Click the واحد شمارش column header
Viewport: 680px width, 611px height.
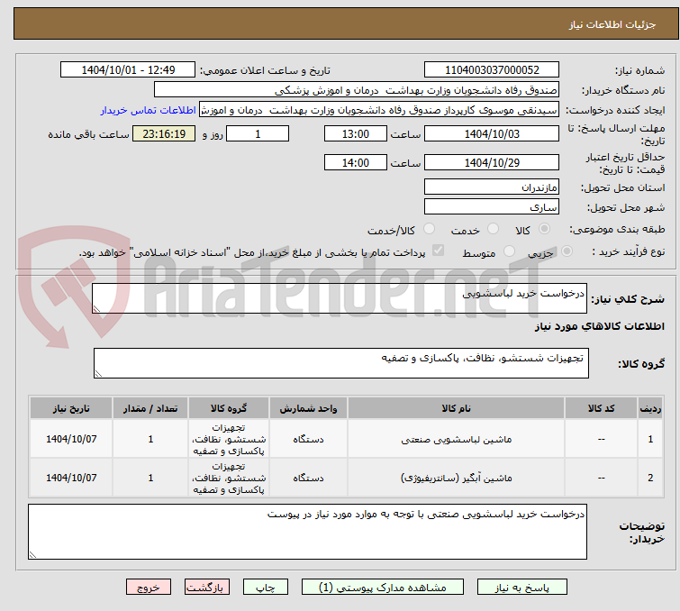[308, 408]
